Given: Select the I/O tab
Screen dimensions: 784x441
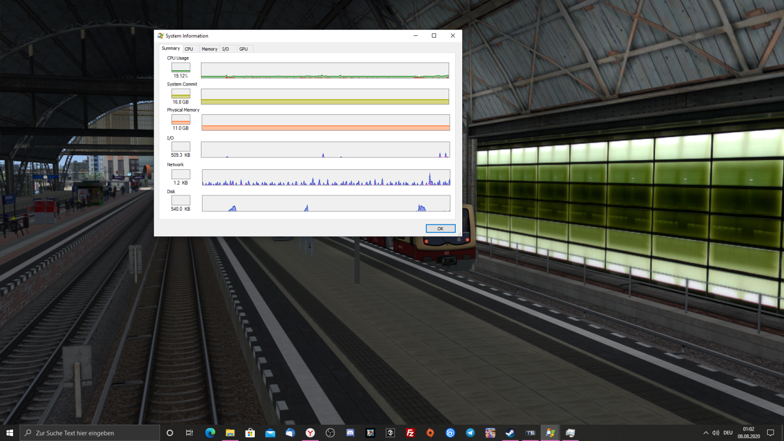Looking at the screenshot, I should tap(225, 49).
